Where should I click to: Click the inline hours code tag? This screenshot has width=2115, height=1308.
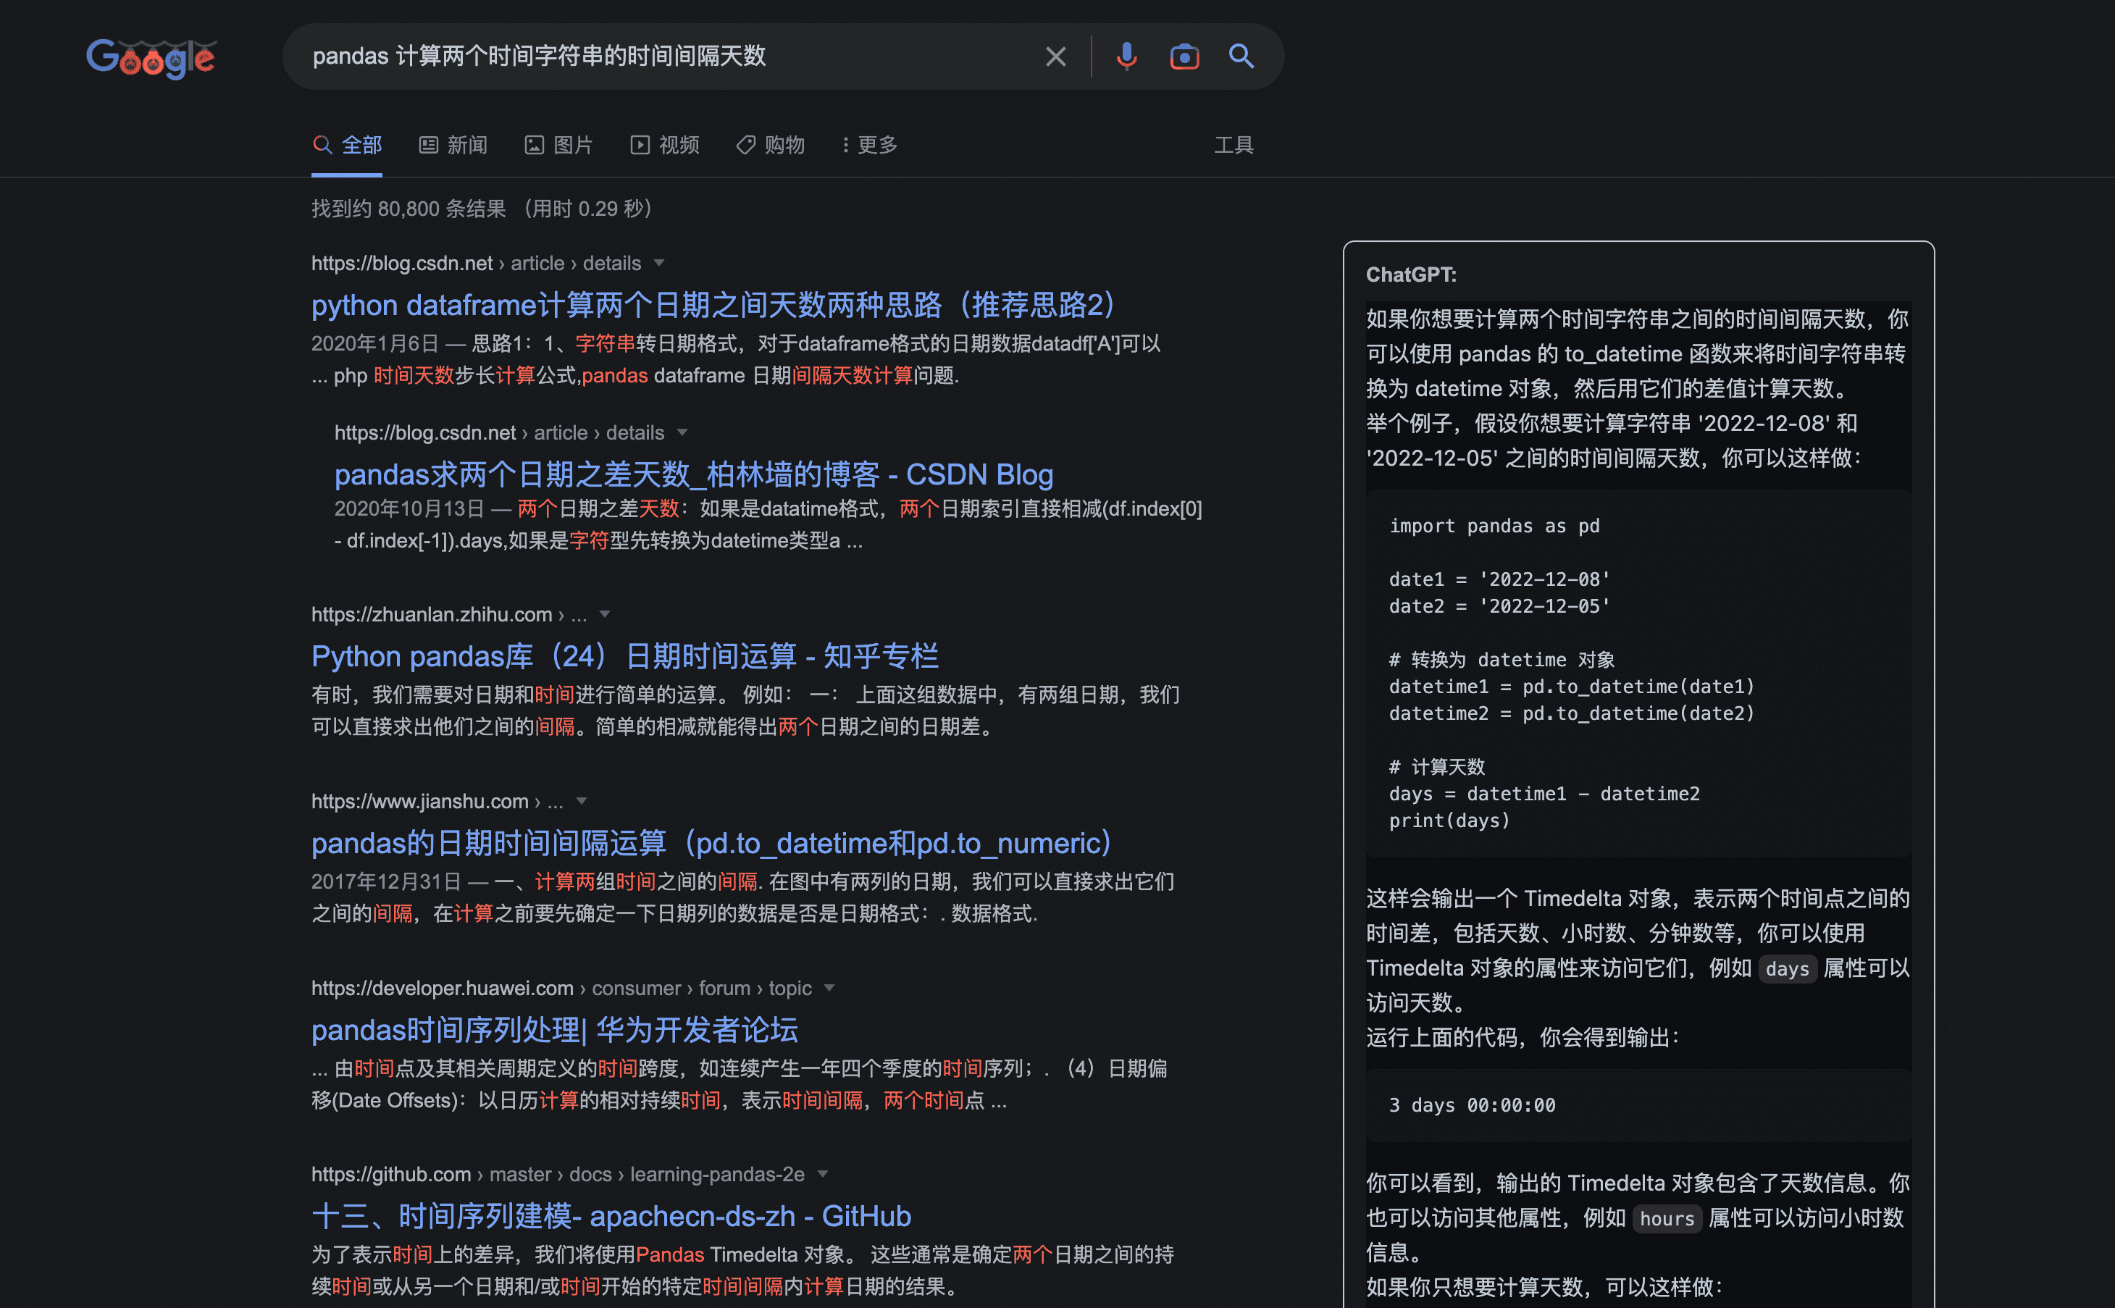pos(1667,1219)
